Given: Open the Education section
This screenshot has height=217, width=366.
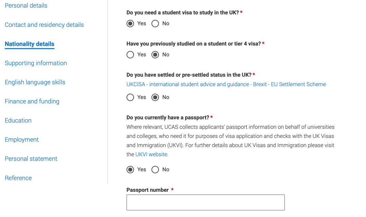Looking at the screenshot, I should (x=18, y=120).
